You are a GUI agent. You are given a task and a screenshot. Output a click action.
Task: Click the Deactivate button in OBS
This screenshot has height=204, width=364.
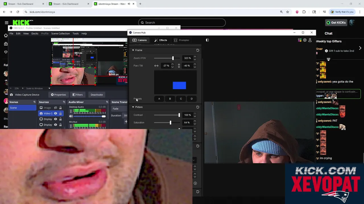click(x=97, y=95)
